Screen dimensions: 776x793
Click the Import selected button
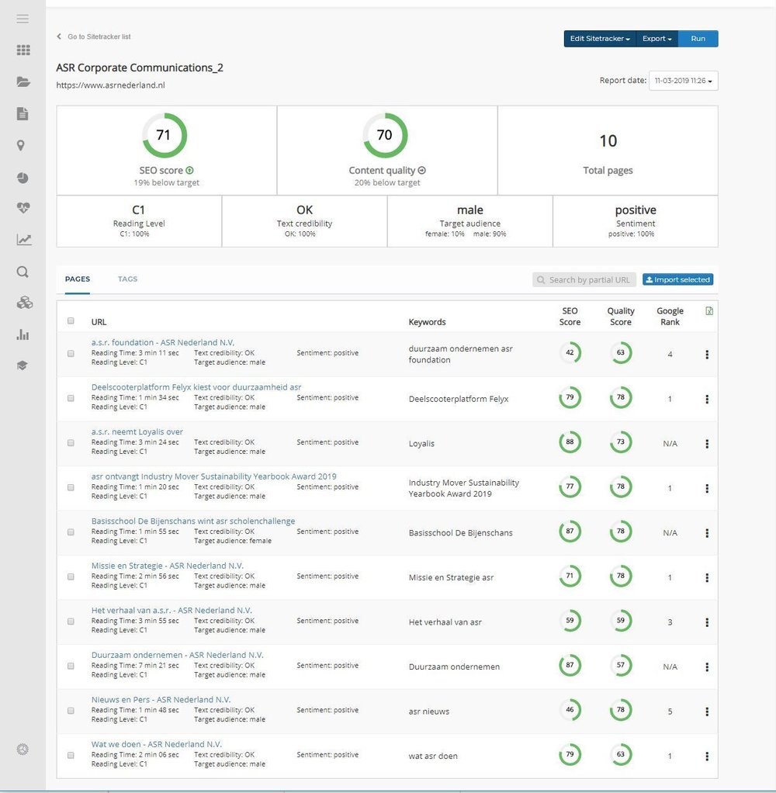coord(678,279)
